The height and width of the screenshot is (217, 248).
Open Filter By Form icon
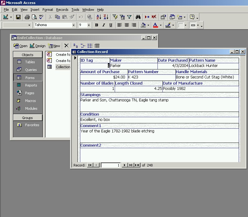122,17
